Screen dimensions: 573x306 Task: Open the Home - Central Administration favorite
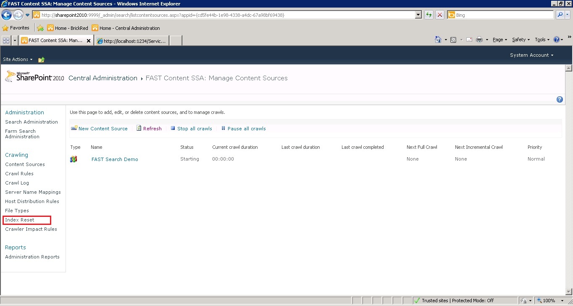[126, 28]
